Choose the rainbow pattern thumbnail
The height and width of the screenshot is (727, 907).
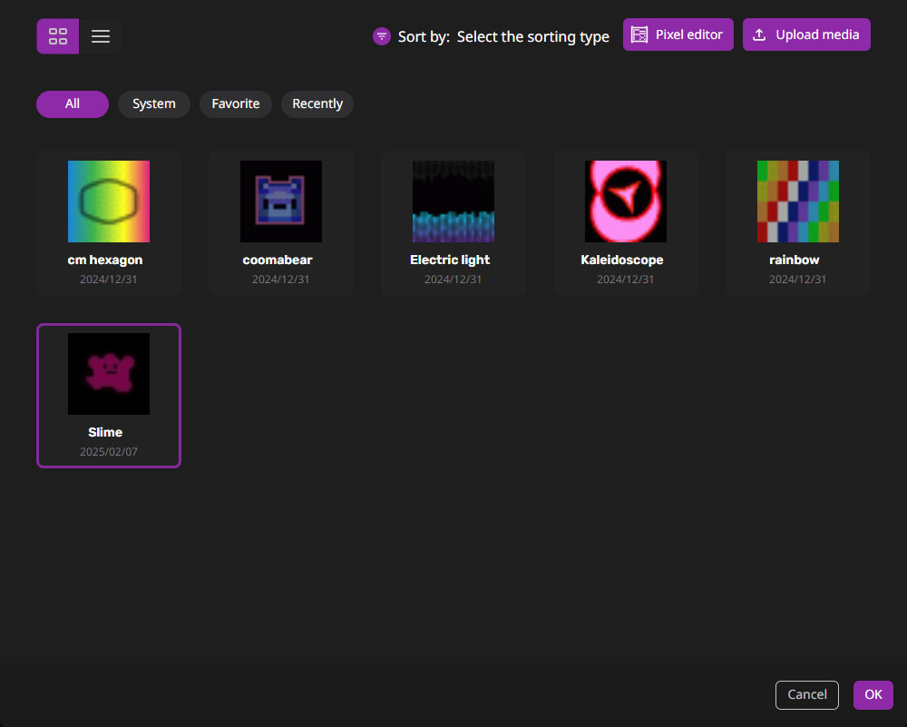(798, 201)
